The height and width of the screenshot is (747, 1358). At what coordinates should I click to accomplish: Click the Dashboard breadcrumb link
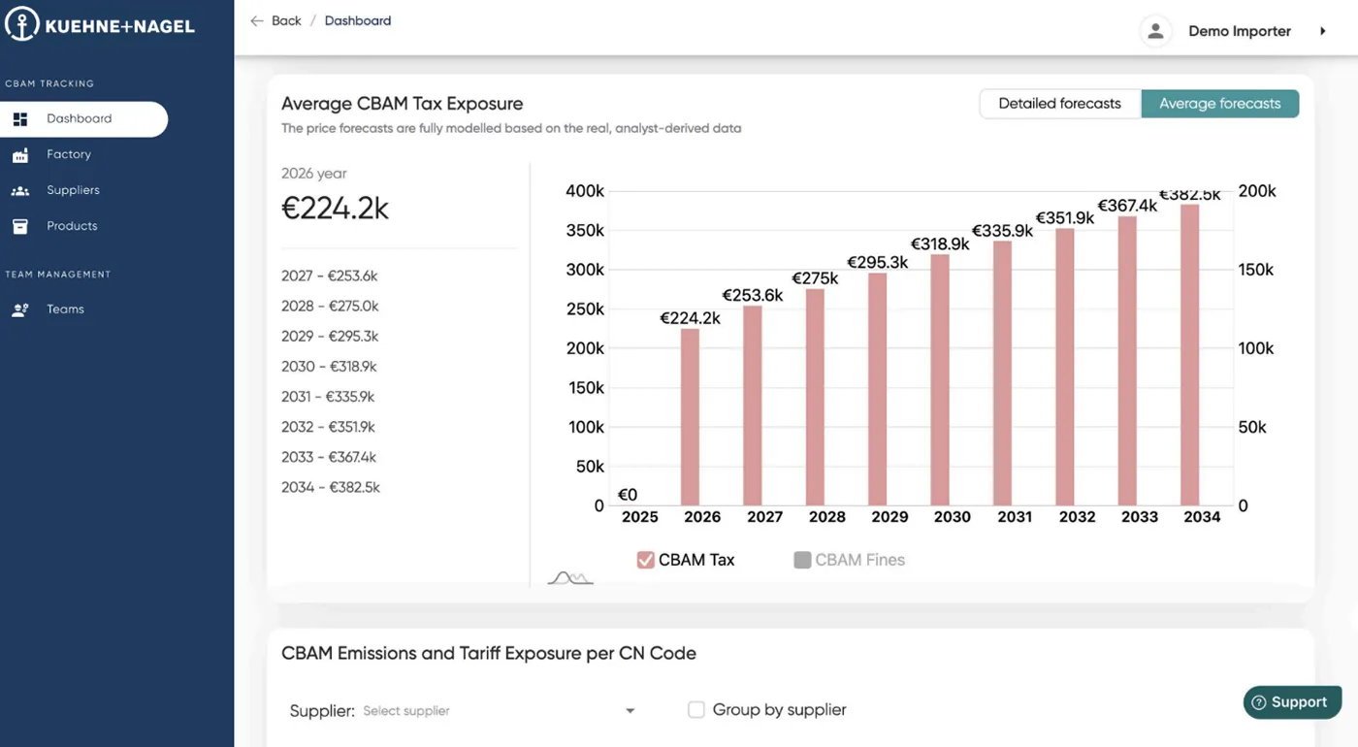[x=358, y=20]
